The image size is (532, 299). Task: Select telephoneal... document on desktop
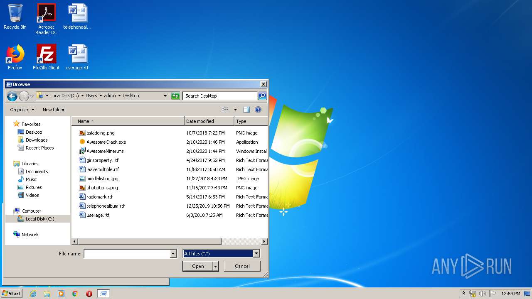pos(77,17)
